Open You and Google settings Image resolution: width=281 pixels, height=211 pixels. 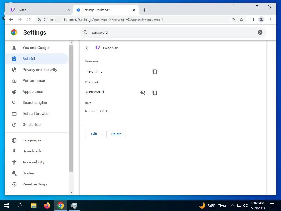(36, 48)
